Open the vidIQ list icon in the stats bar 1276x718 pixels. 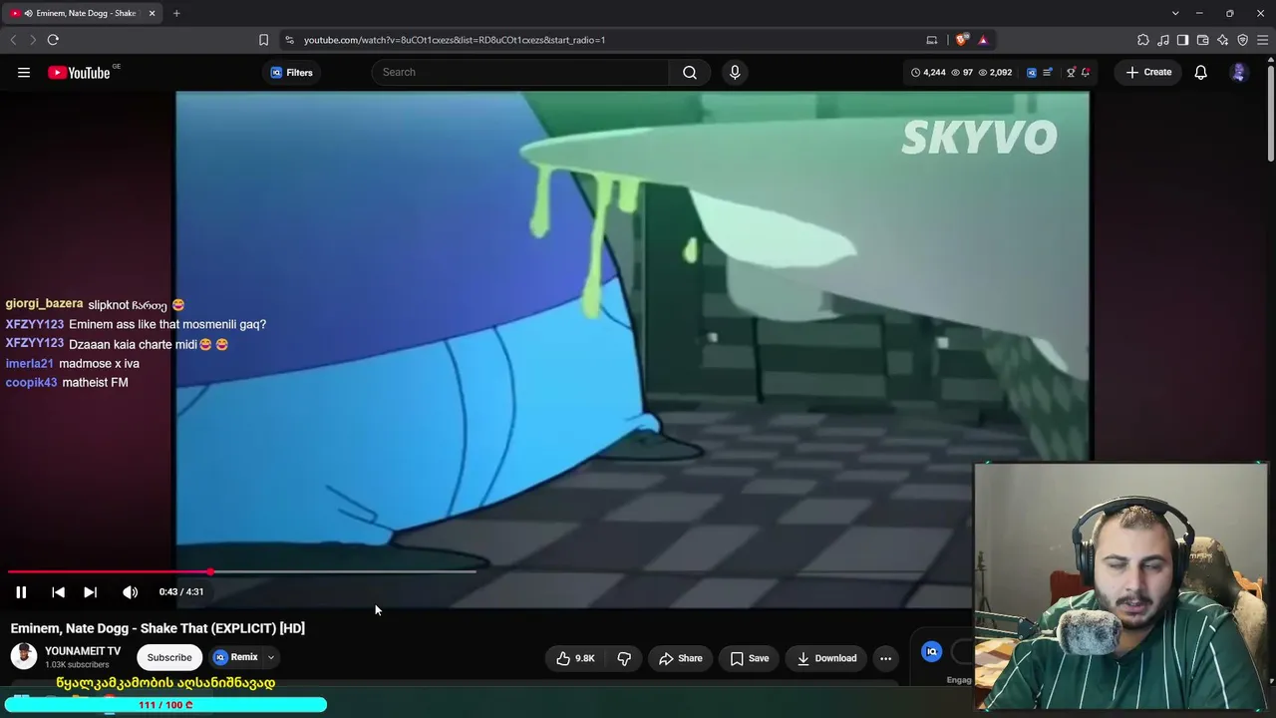coord(1047,72)
